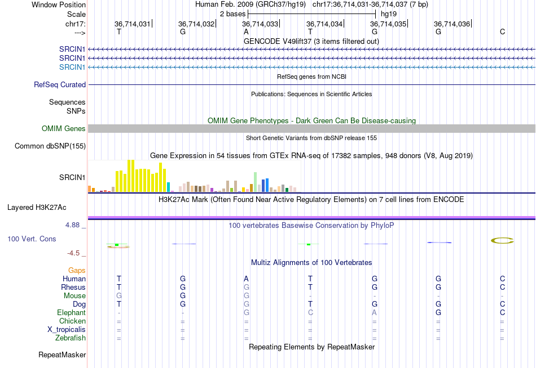Image resolution: width=536 pixels, height=368 pixels.
Task: Click the -4.5 PhyloP lower scale value
Action: coord(73,253)
